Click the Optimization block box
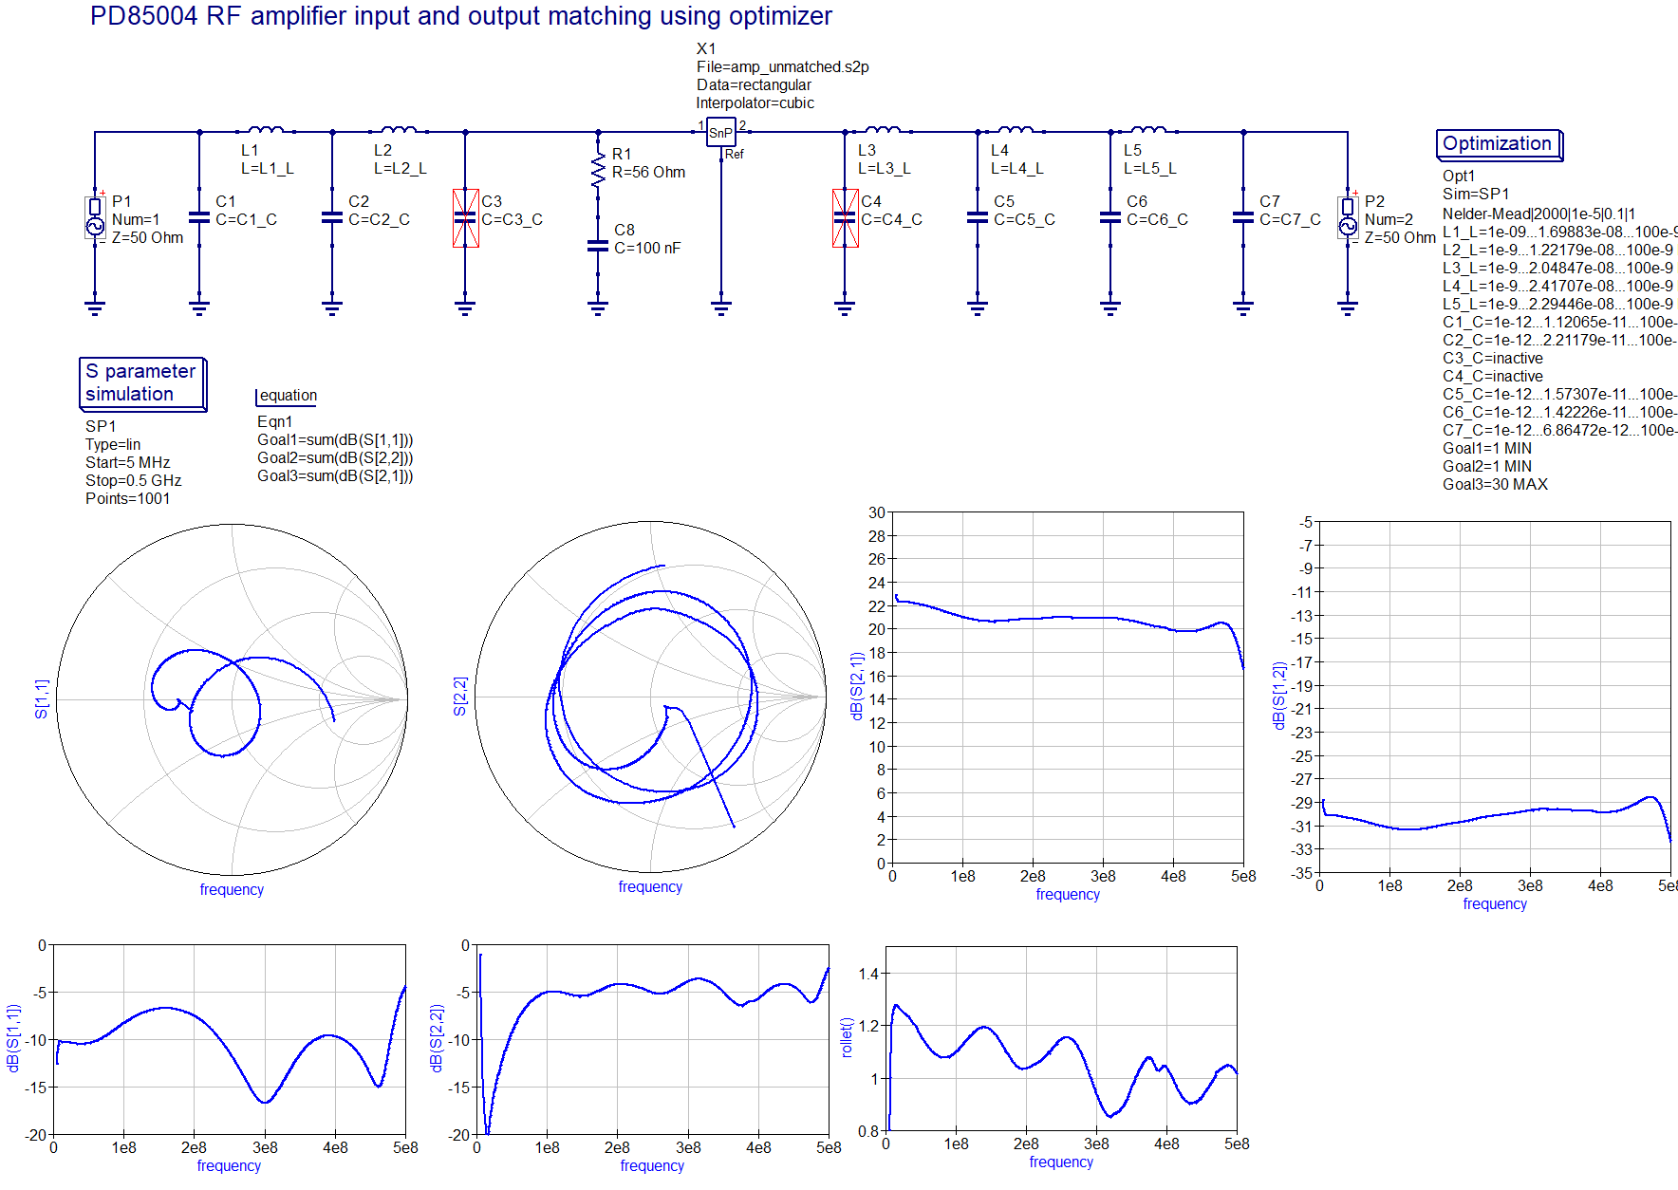Image resolution: width=1678 pixels, height=1190 pixels. tap(1498, 144)
